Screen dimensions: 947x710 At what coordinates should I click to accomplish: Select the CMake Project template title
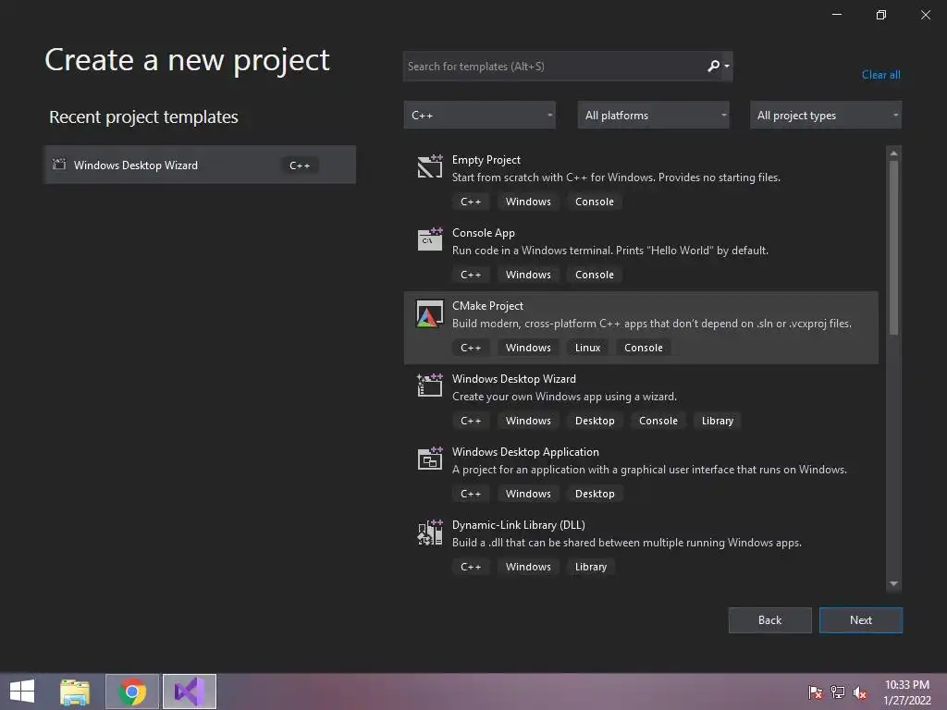click(x=487, y=306)
